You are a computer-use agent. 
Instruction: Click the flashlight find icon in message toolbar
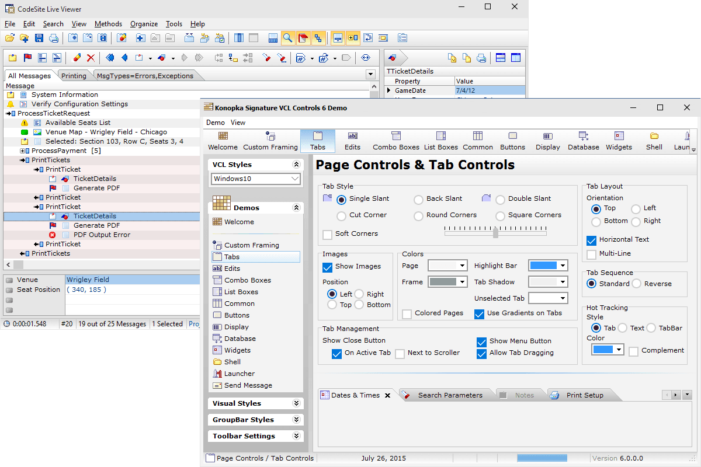pyautogui.click(x=266, y=58)
